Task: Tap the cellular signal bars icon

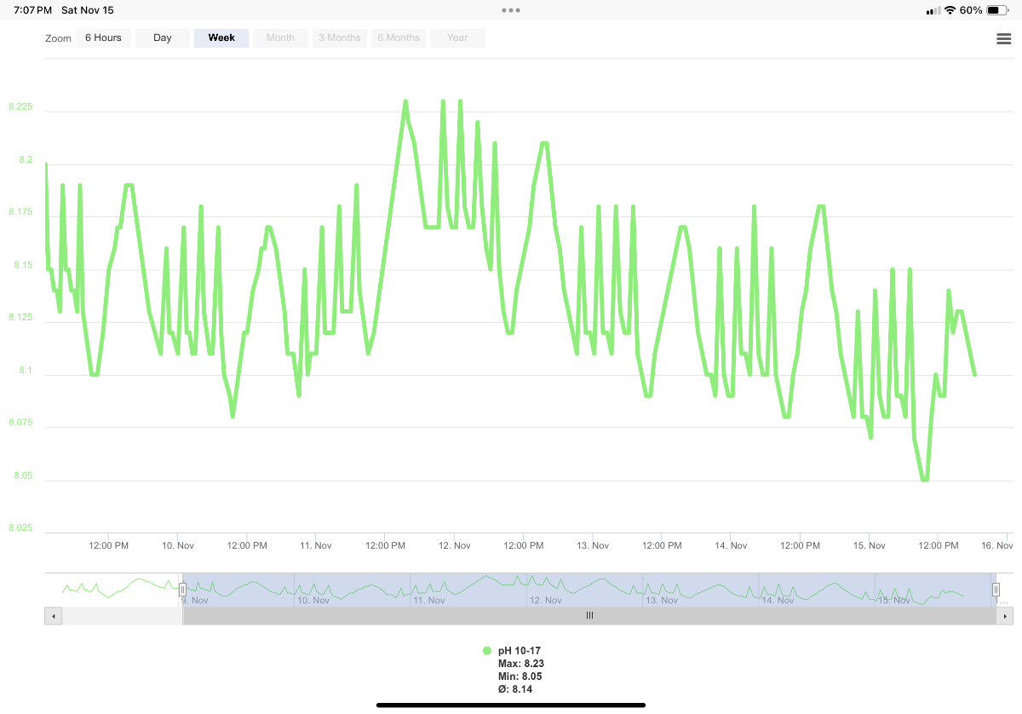Action: click(x=933, y=10)
